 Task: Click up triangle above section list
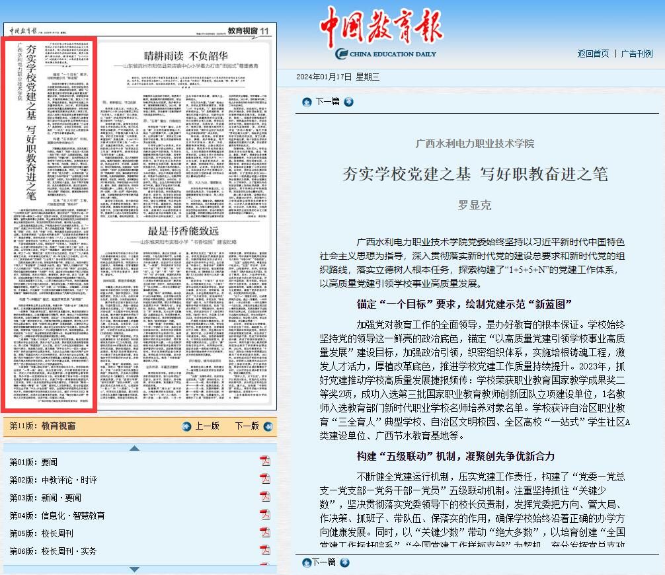(x=134, y=448)
